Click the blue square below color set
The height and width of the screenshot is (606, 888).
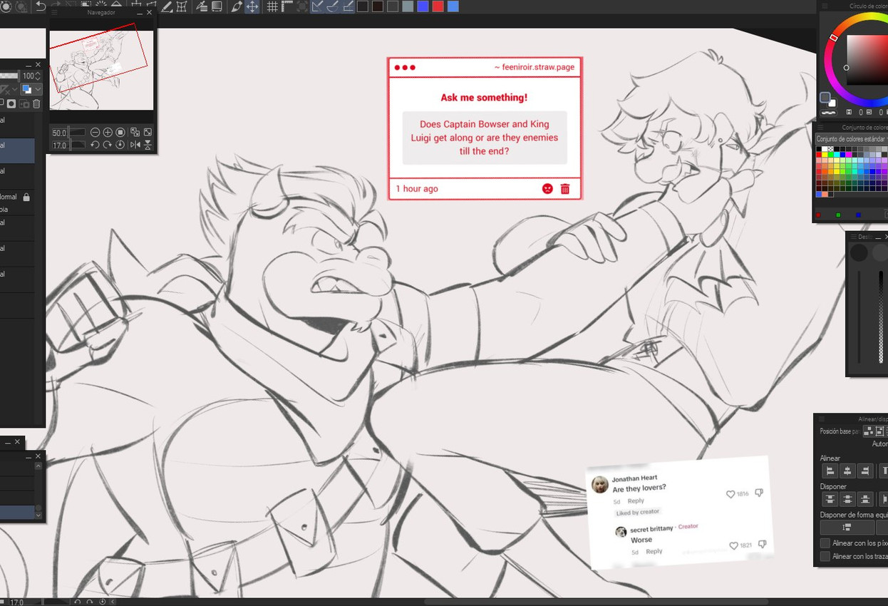pos(858,215)
